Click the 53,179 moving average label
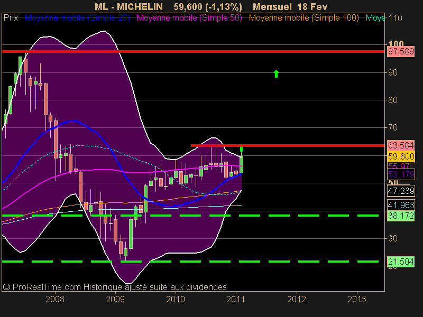The image size is (423, 317). pos(401,175)
